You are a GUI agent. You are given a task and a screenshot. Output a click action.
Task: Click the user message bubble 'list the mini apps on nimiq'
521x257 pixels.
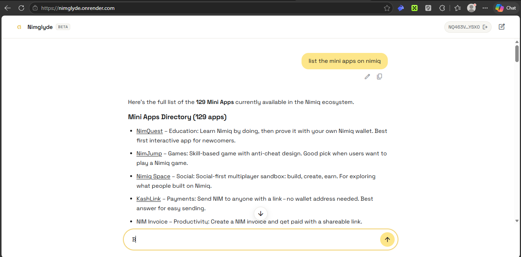tap(345, 61)
